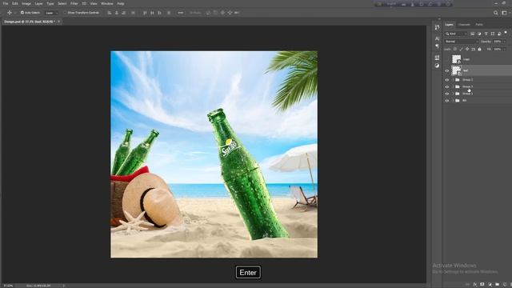Align right edges of layers

click(124, 13)
